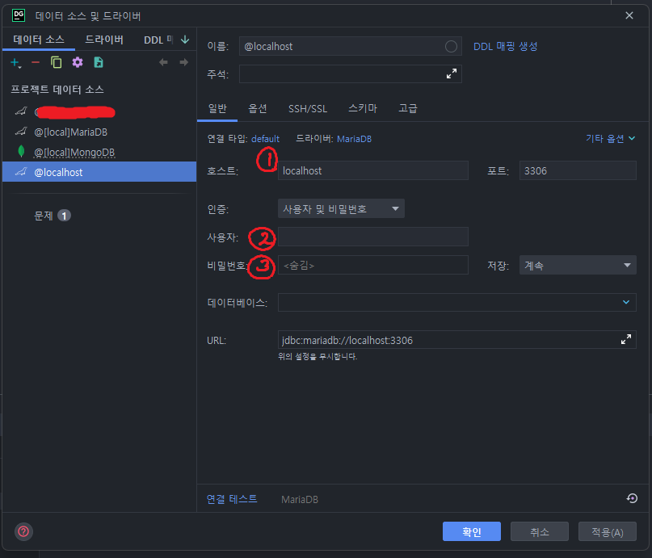
Task: Click the DDL 매핑 생성 link
Action: tap(505, 46)
